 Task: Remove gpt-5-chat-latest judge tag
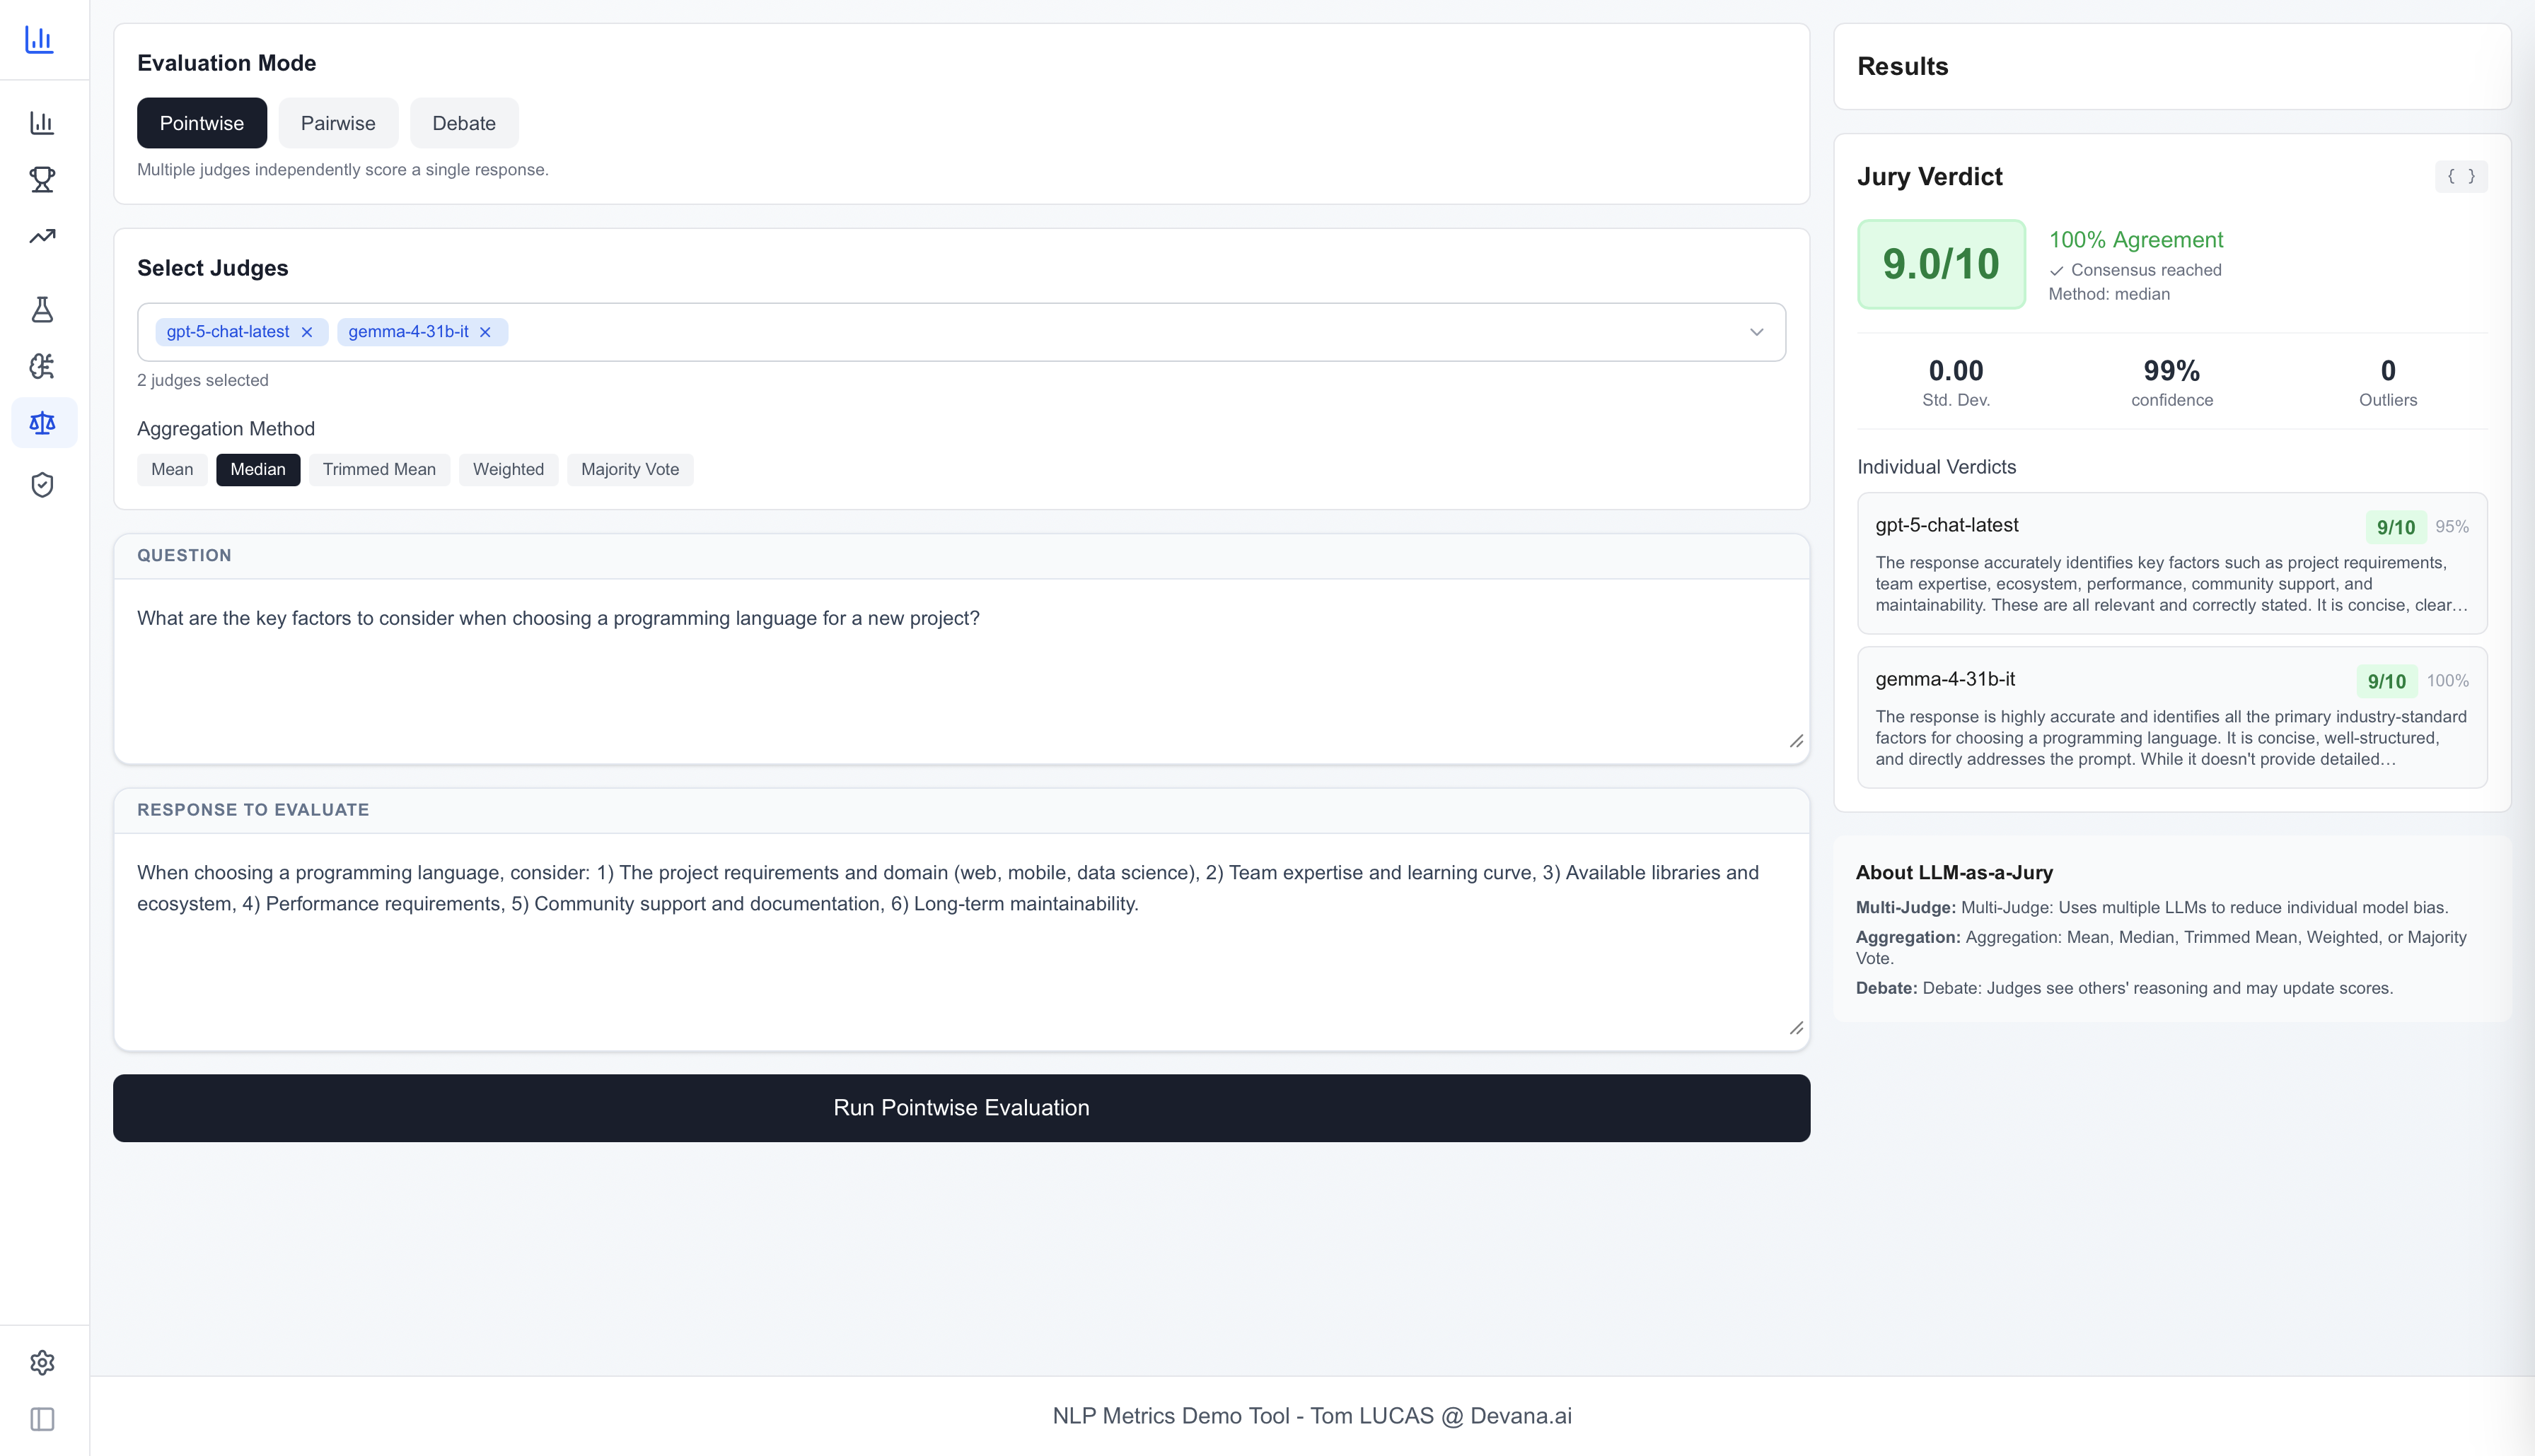(307, 332)
